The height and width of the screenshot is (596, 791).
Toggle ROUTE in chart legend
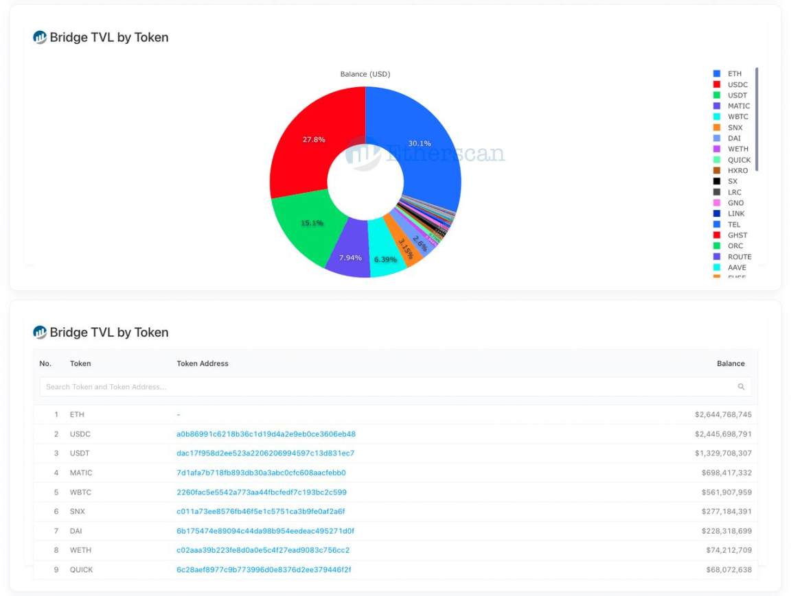coord(740,257)
